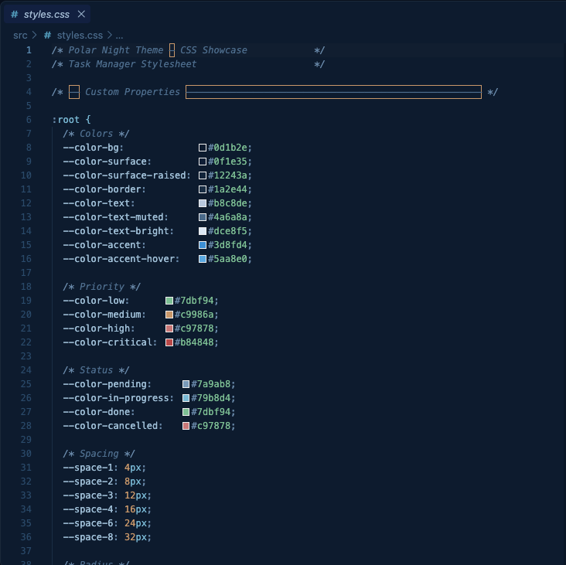Click the --color-text-muted swatch #4a6a8a
Viewport: 566px width, 565px height.
(x=203, y=217)
